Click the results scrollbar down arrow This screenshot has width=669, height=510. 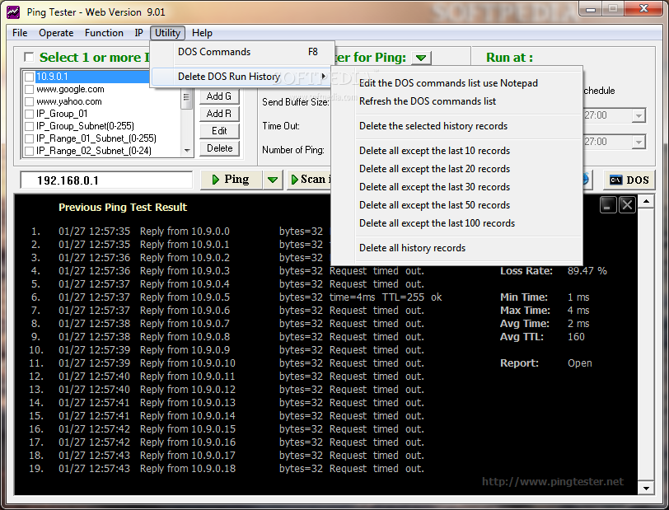646,489
